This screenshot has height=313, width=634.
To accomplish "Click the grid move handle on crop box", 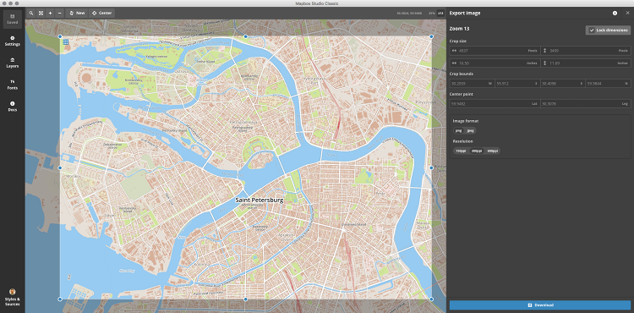I will point(65,41).
